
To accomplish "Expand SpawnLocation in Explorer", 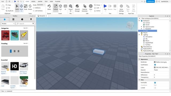I will click(x=141, y=27).
